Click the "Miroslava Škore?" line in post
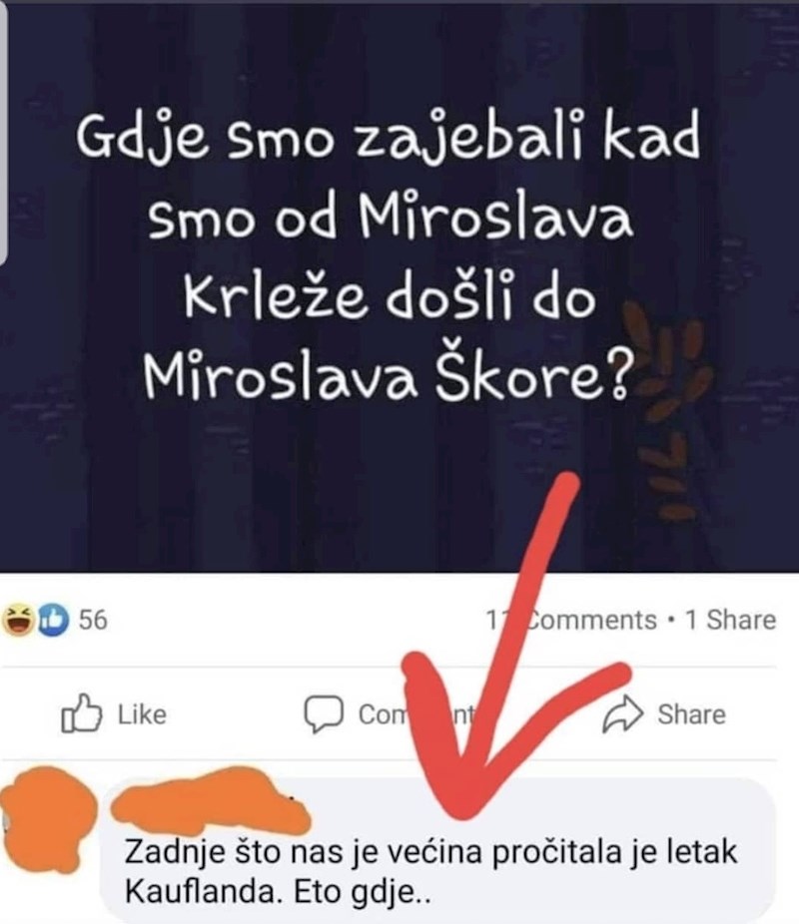The height and width of the screenshot is (924, 799). 389,371
